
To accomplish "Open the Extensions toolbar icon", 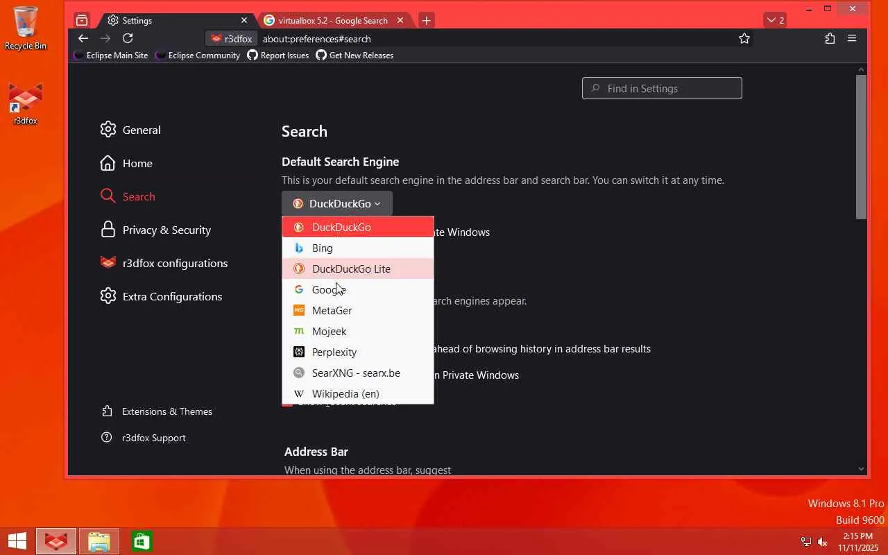I will pyautogui.click(x=830, y=39).
